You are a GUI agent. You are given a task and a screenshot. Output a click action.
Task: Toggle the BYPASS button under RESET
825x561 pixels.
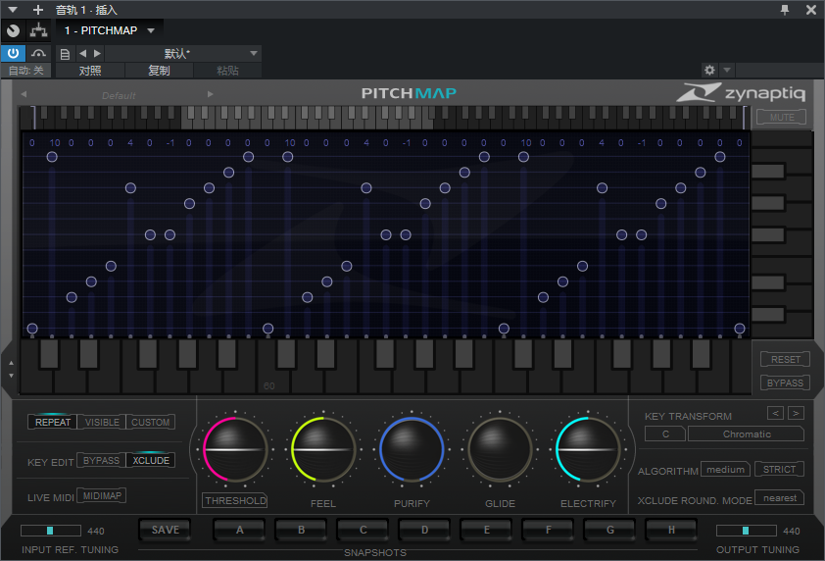(785, 382)
